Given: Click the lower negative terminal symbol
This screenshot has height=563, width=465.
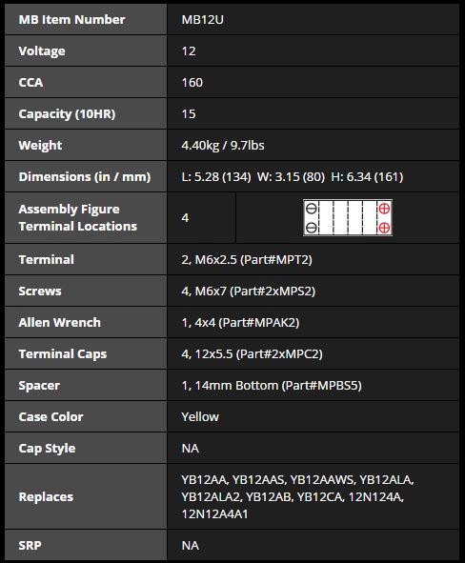Looking at the screenshot, I should pos(312,228).
